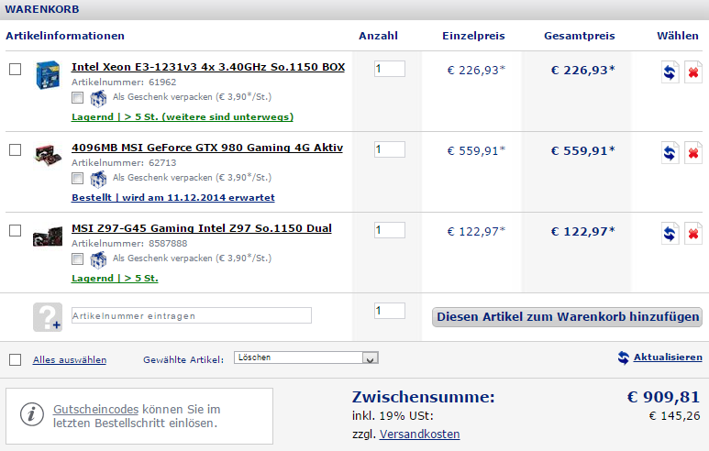Click gift box icon under GTX 980
This screenshot has height=451, width=709.
98,179
